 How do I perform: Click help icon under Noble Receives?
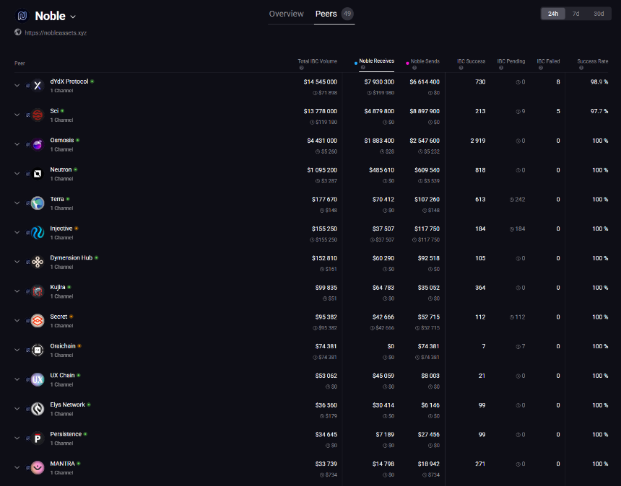[362, 68]
